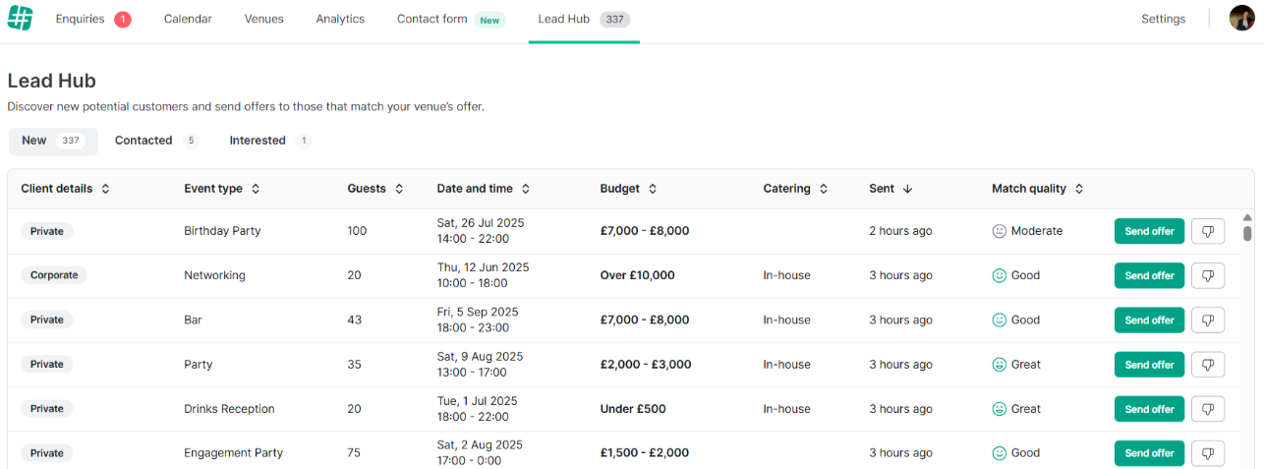
Task: Sort by Event type column
Action: (222, 189)
